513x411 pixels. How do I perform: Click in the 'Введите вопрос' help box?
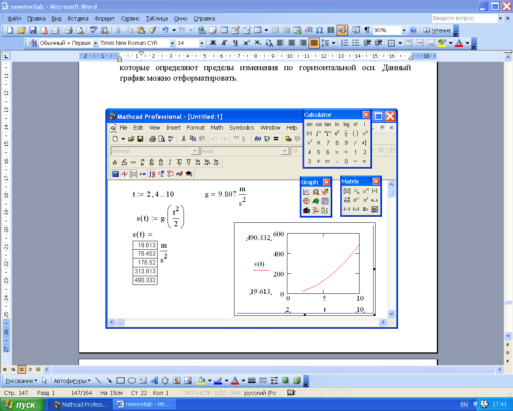464,18
